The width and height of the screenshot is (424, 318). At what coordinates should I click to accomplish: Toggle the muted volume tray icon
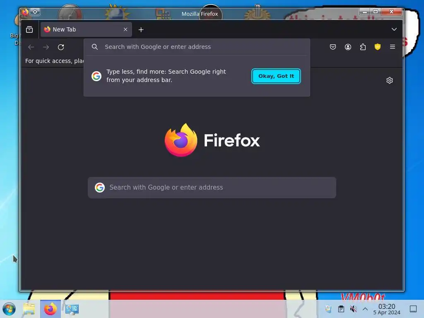point(353,309)
